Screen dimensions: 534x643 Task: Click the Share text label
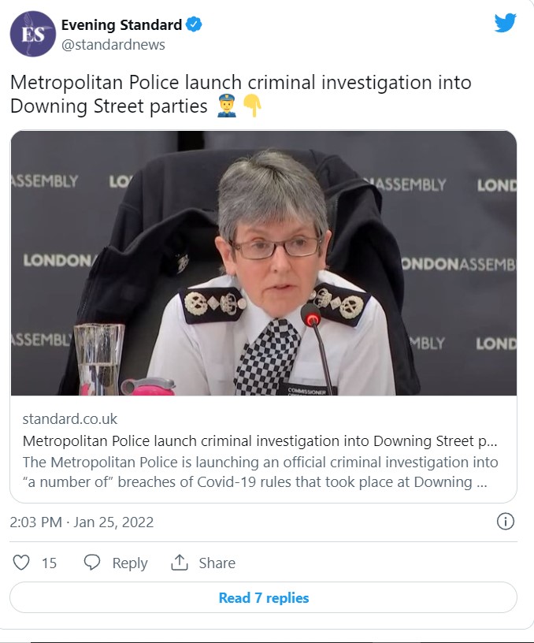point(217,563)
